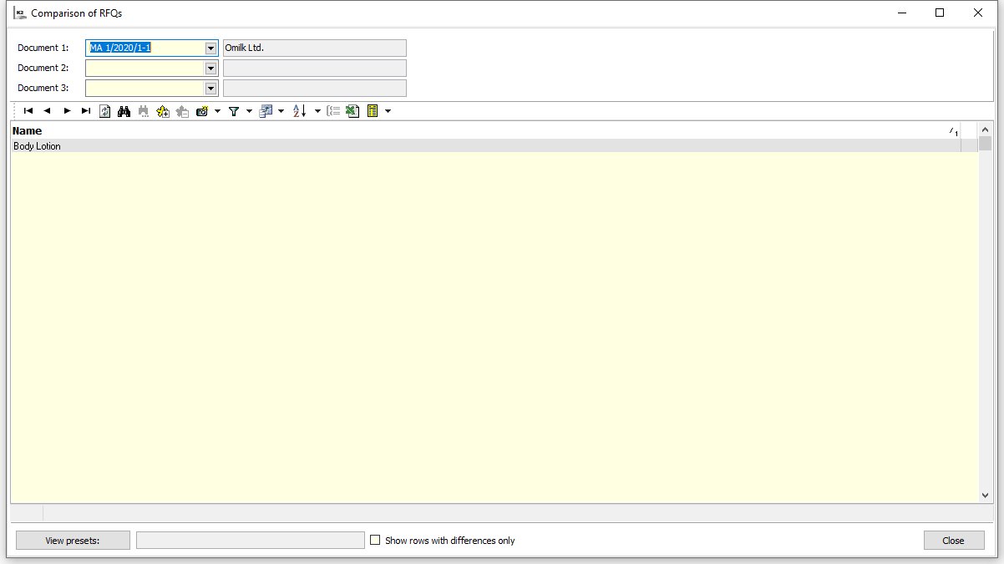Screen dimensions: 1004x564
Task: Click the K2 application icon in title bar
Action: [20, 13]
